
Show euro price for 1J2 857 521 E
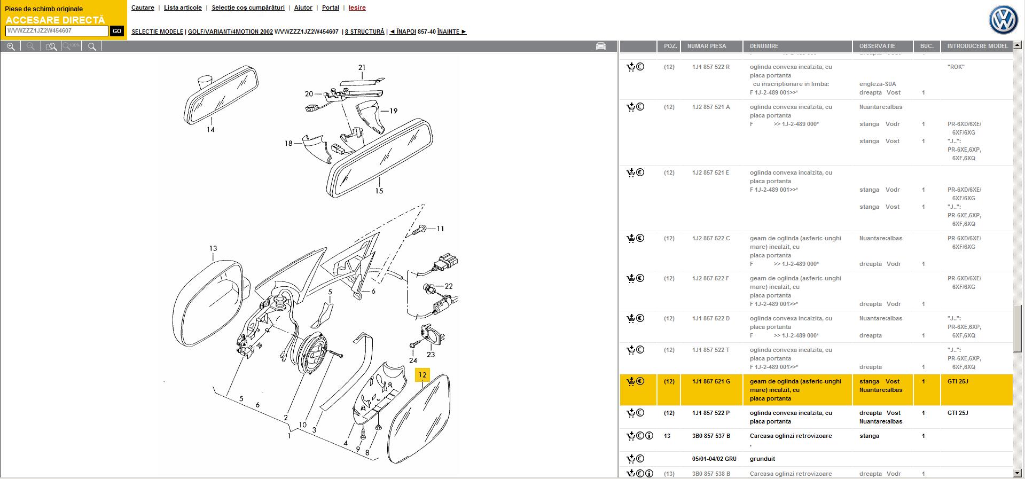[x=640, y=172]
